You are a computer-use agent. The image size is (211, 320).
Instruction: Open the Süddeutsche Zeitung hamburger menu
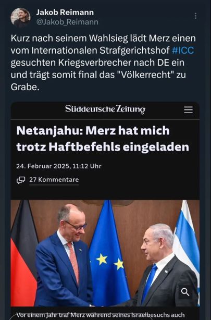[x=189, y=109]
